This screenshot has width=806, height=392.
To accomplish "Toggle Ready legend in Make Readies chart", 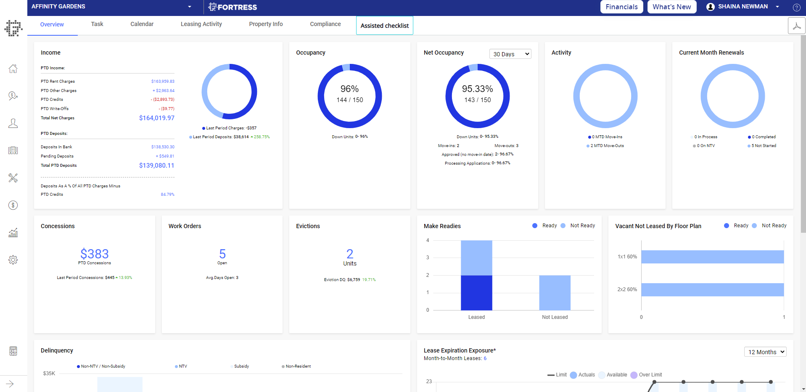I will tap(544, 226).
